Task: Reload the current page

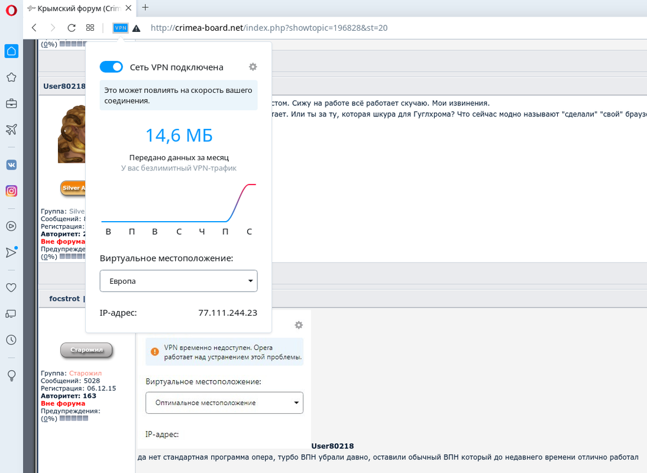Action: [x=72, y=28]
